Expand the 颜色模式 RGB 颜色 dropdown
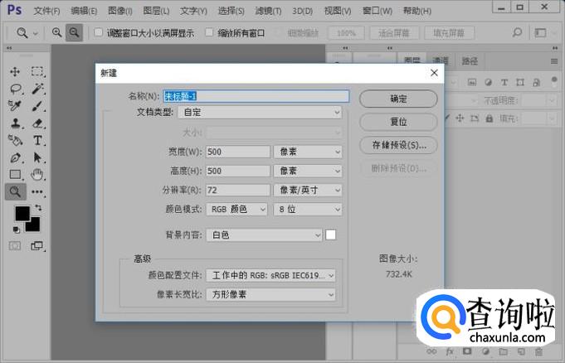 (x=236, y=210)
